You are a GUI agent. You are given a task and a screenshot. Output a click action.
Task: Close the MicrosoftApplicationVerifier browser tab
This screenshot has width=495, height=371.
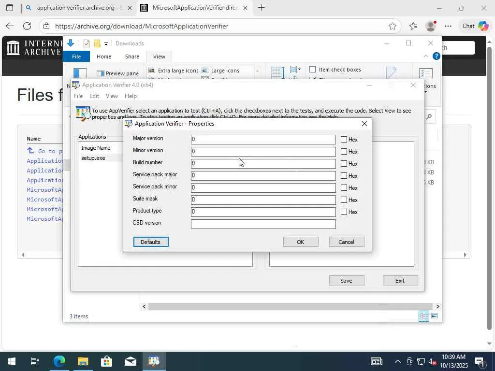[245, 8]
